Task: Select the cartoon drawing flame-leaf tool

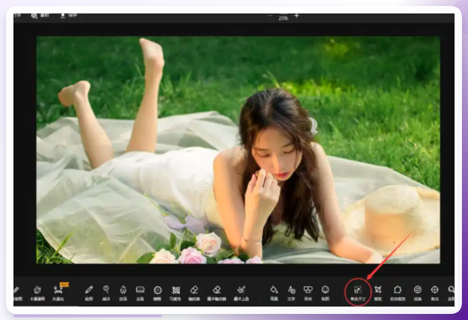Action: click(x=37, y=293)
